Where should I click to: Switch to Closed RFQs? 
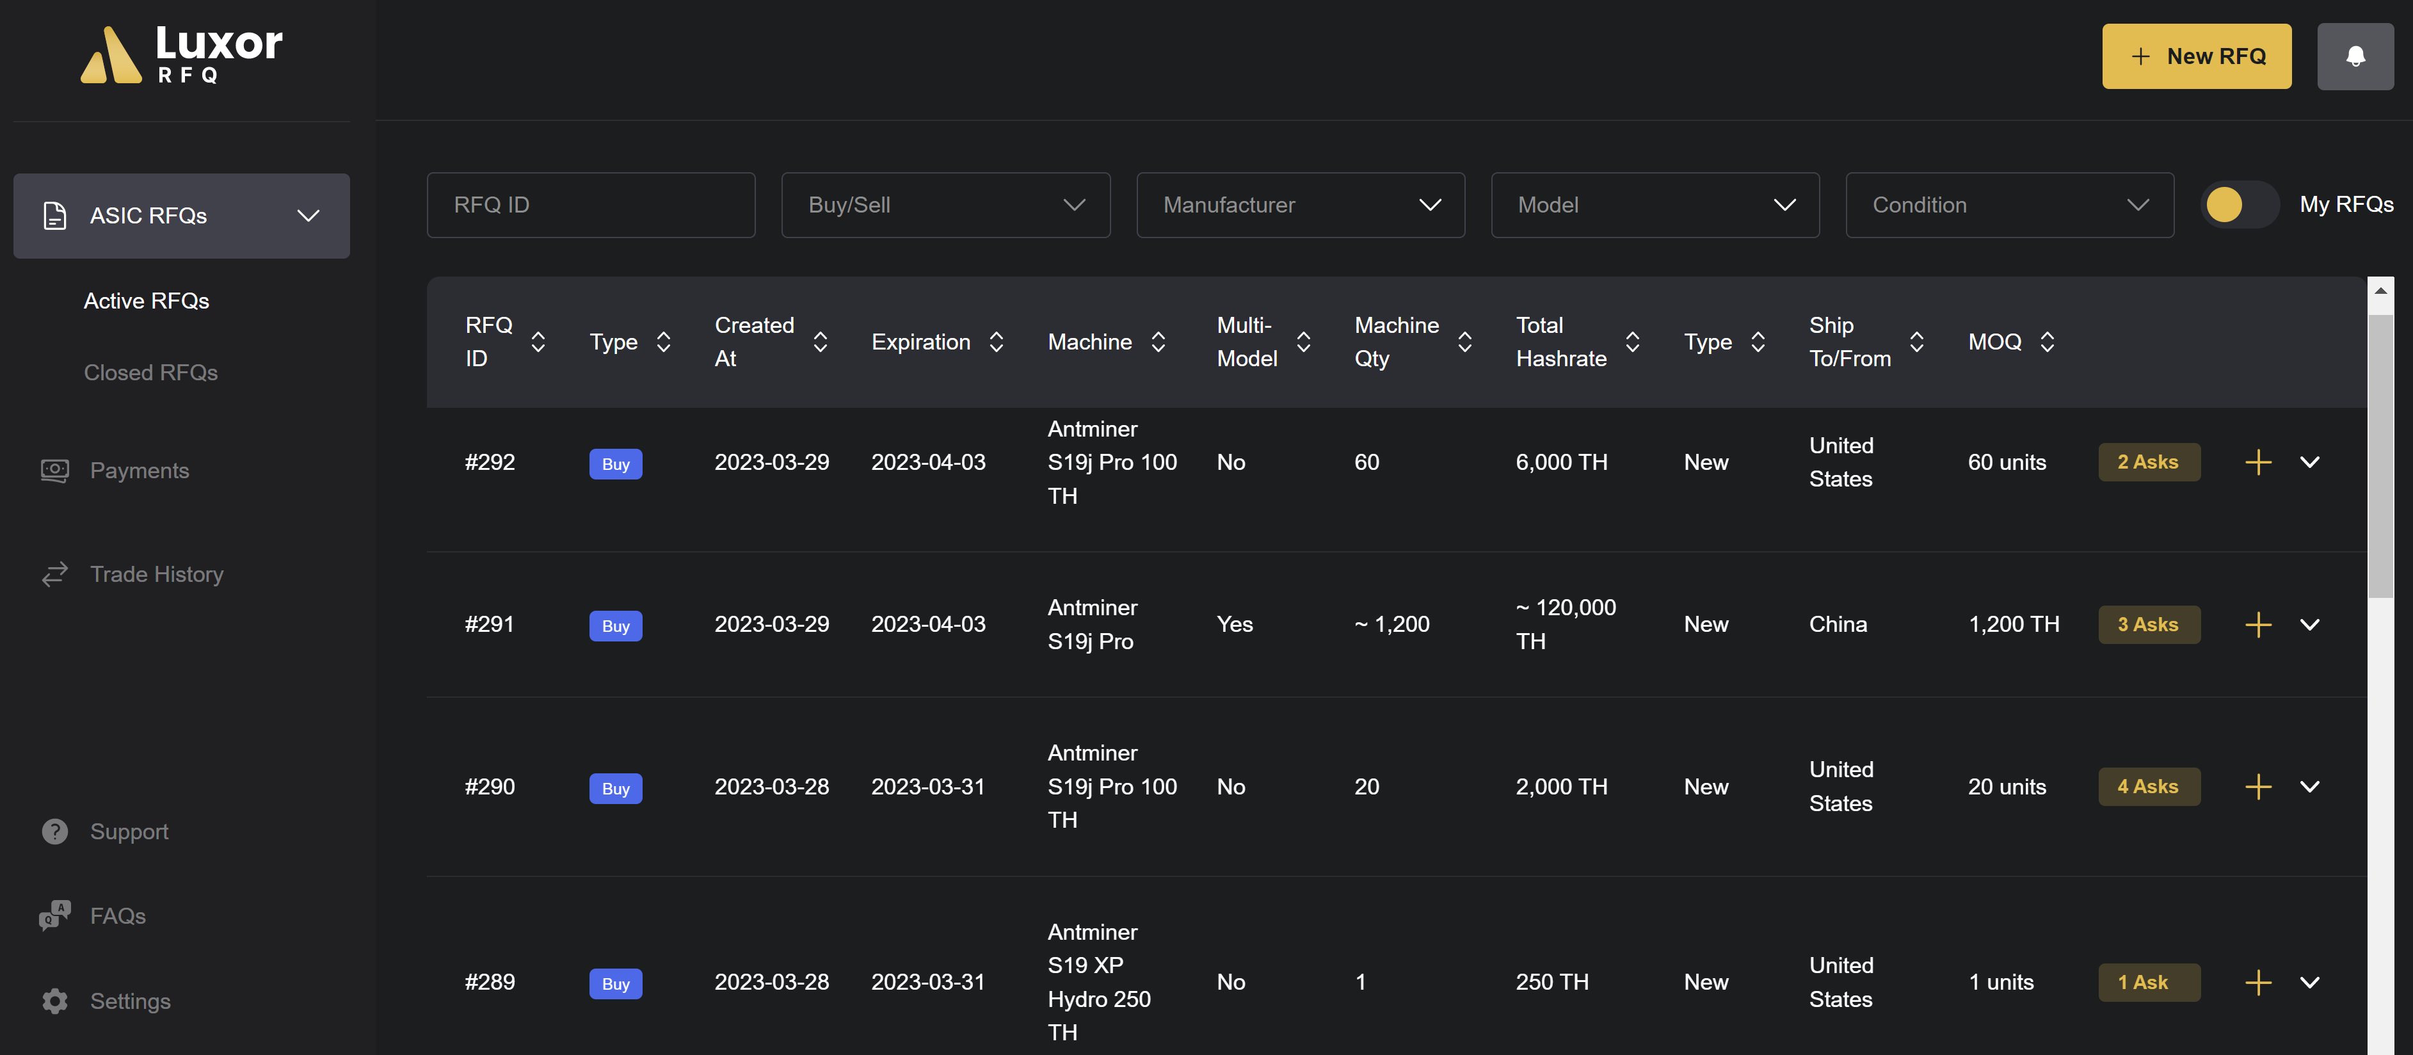point(150,372)
